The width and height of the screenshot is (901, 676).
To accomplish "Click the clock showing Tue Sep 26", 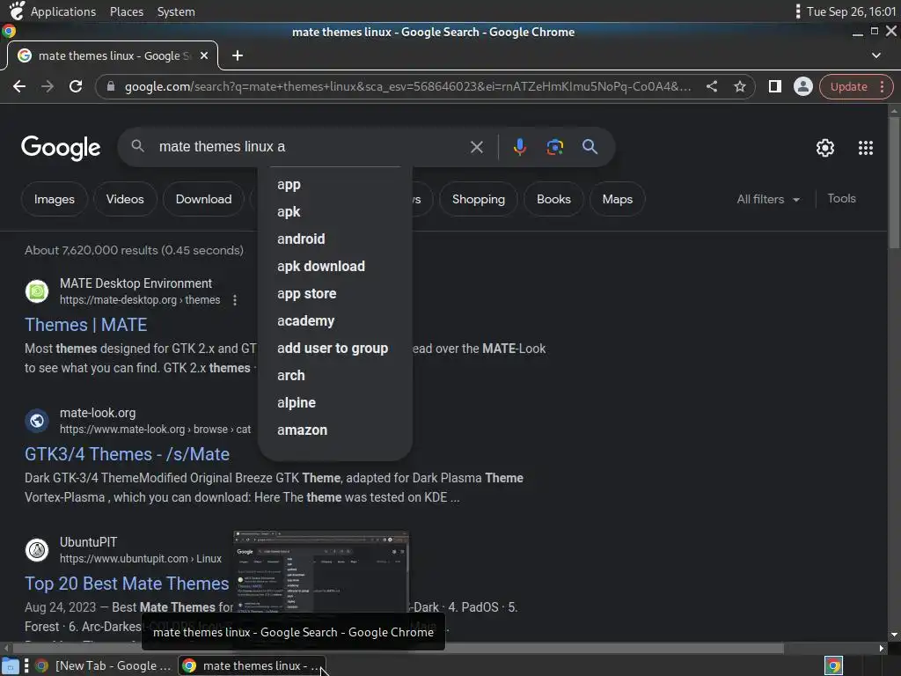I will coord(851,11).
